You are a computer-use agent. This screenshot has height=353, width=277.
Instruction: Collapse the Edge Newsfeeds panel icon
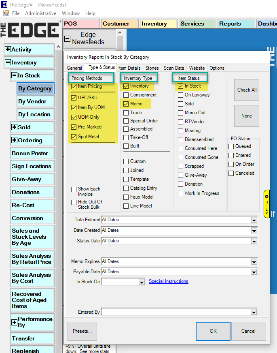click(x=67, y=39)
